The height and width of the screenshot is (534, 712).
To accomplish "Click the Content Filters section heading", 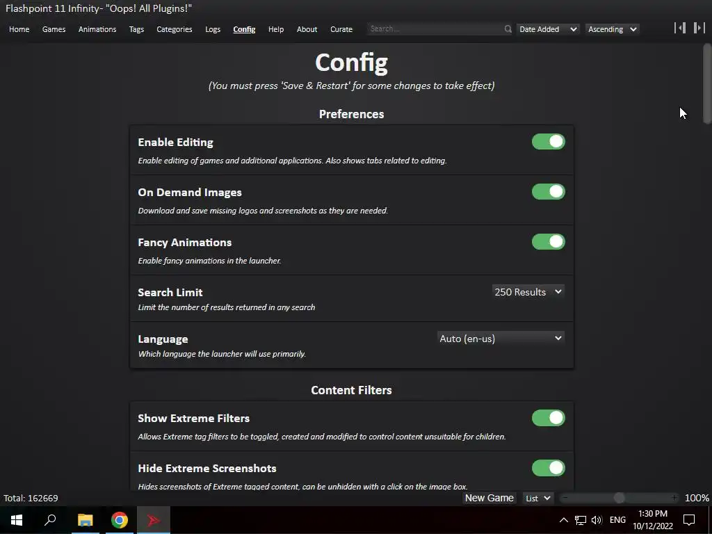I will (x=351, y=390).
